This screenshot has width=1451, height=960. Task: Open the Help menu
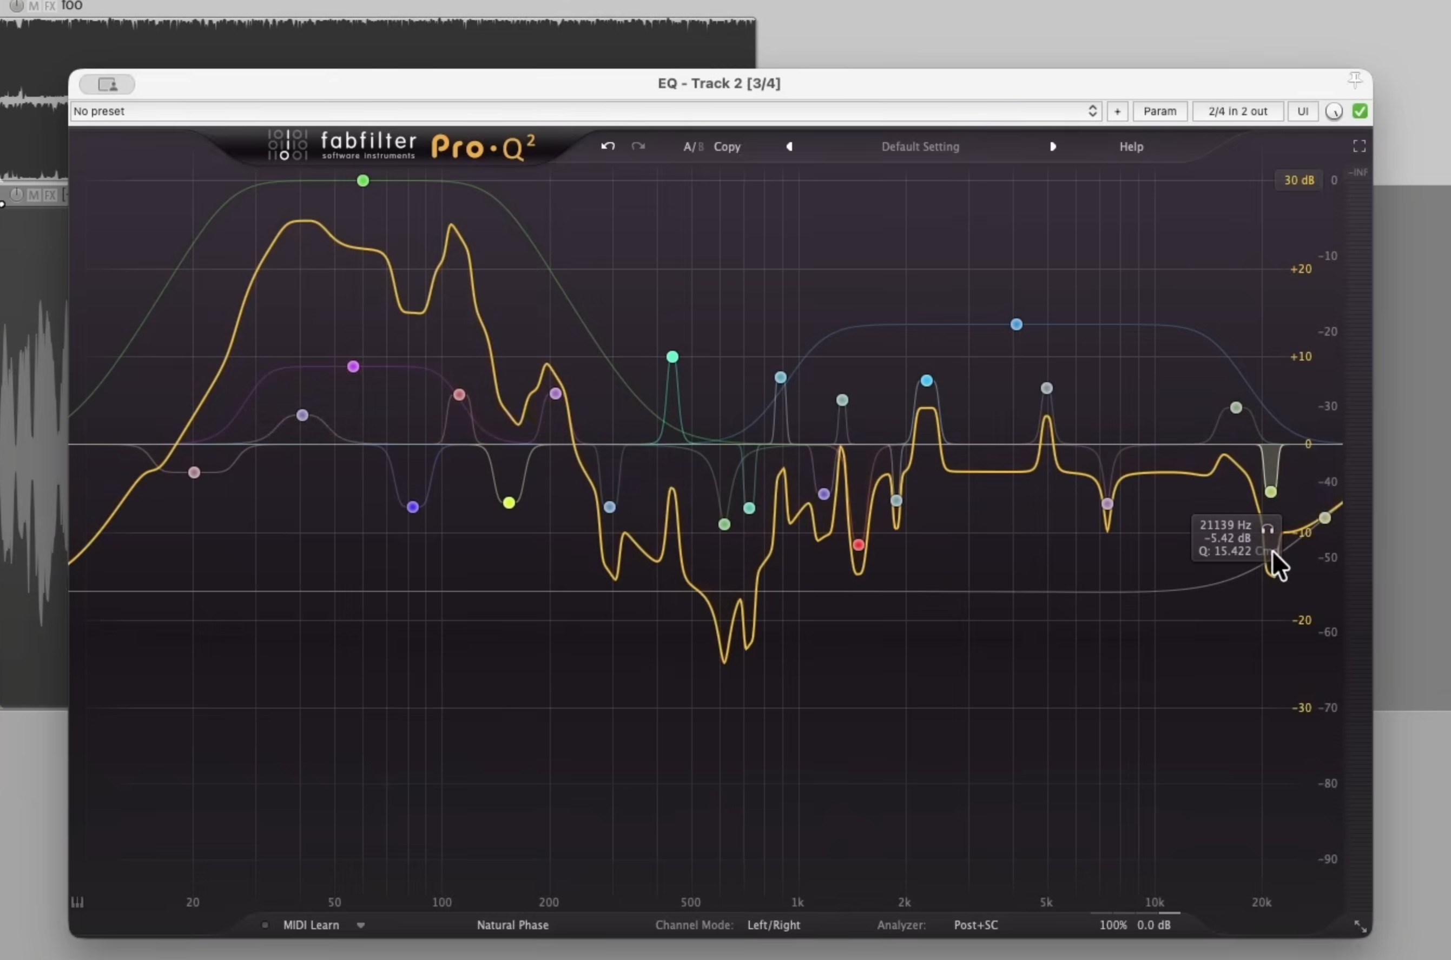[x=1131, y=147]
